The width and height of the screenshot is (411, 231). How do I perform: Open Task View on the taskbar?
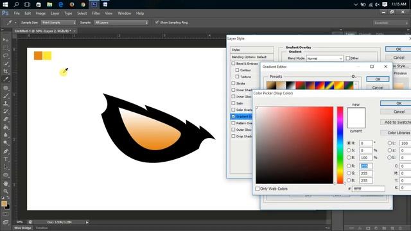coord(27,4)
